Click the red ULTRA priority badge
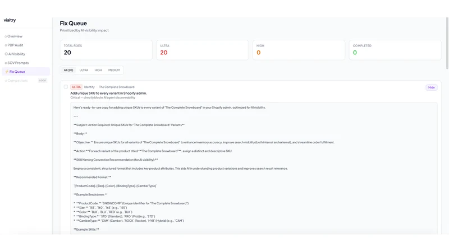 click(76, 87)
